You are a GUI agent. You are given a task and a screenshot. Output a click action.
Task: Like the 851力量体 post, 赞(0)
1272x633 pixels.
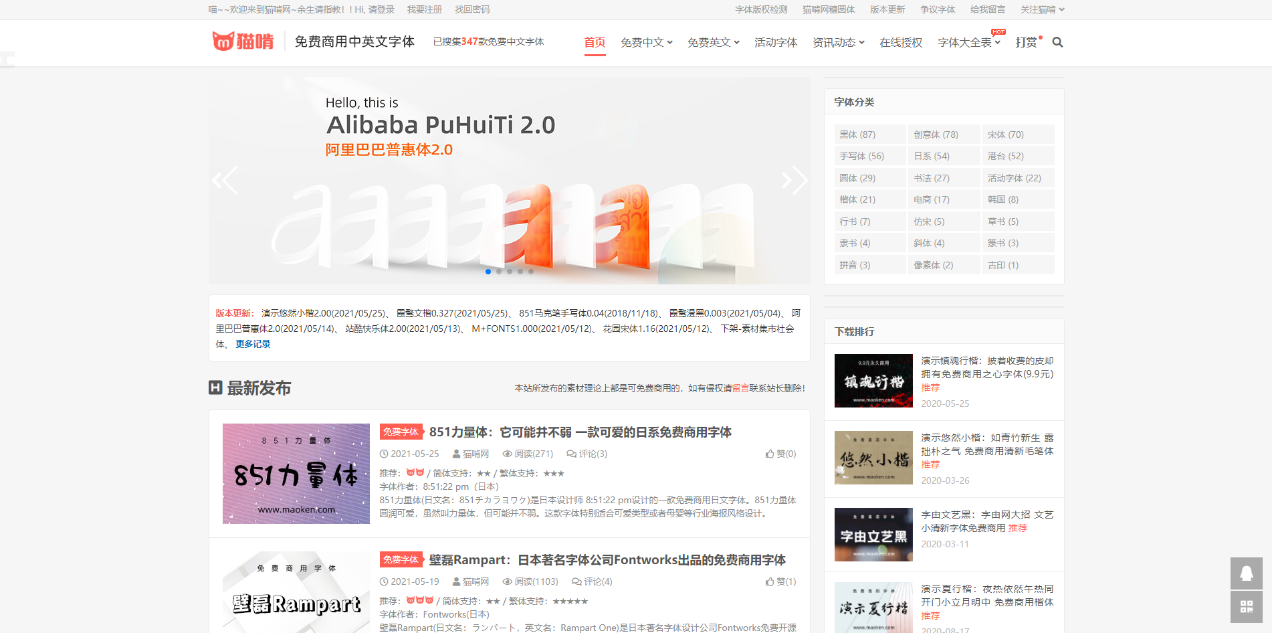point(780,454)
